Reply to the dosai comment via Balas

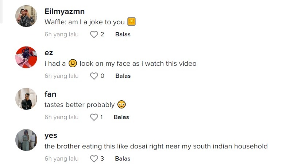tap(123, 159)
